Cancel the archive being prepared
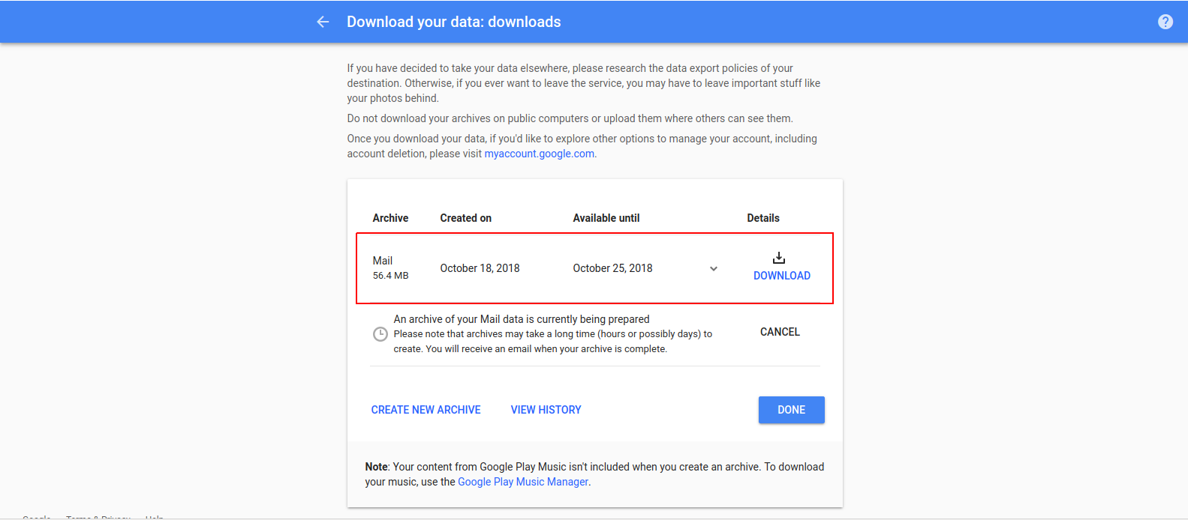This screenshot has height=520, width=1188. pyautogui.click(x=780, y=332)
